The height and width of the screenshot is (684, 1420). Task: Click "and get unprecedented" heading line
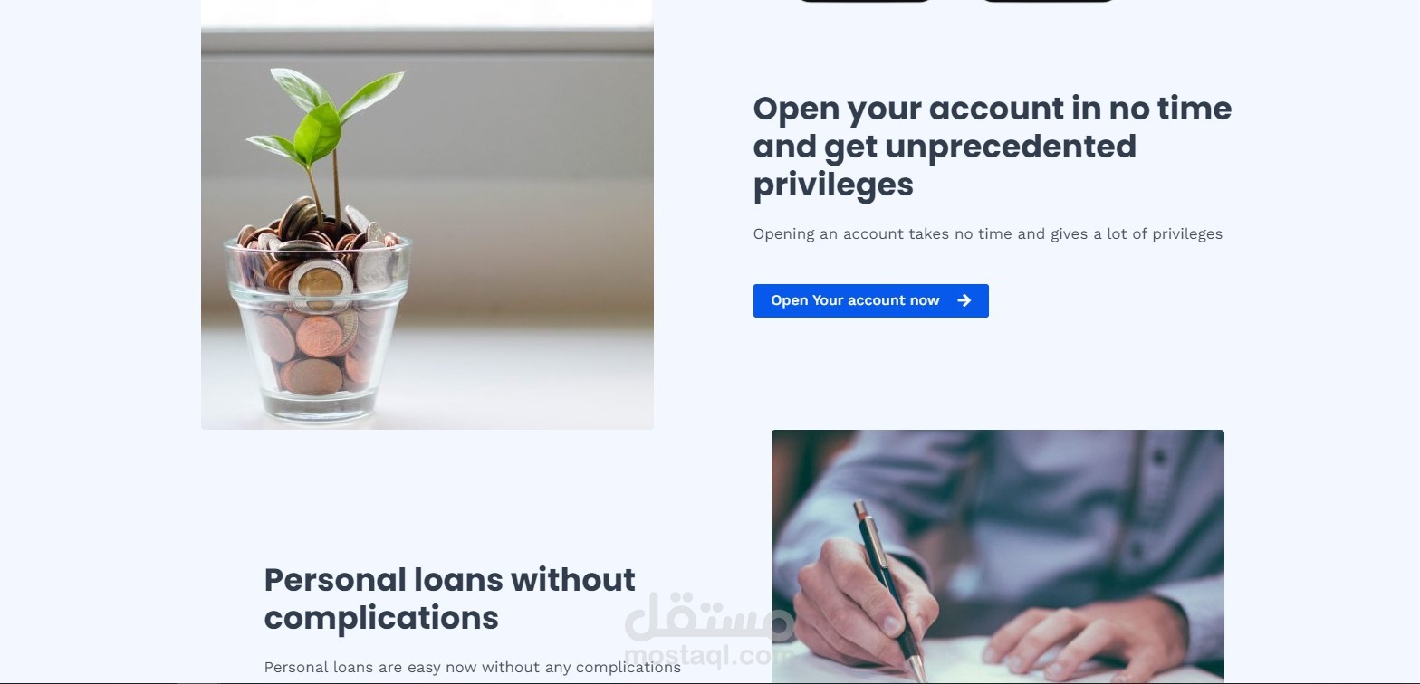pos(945,147)
